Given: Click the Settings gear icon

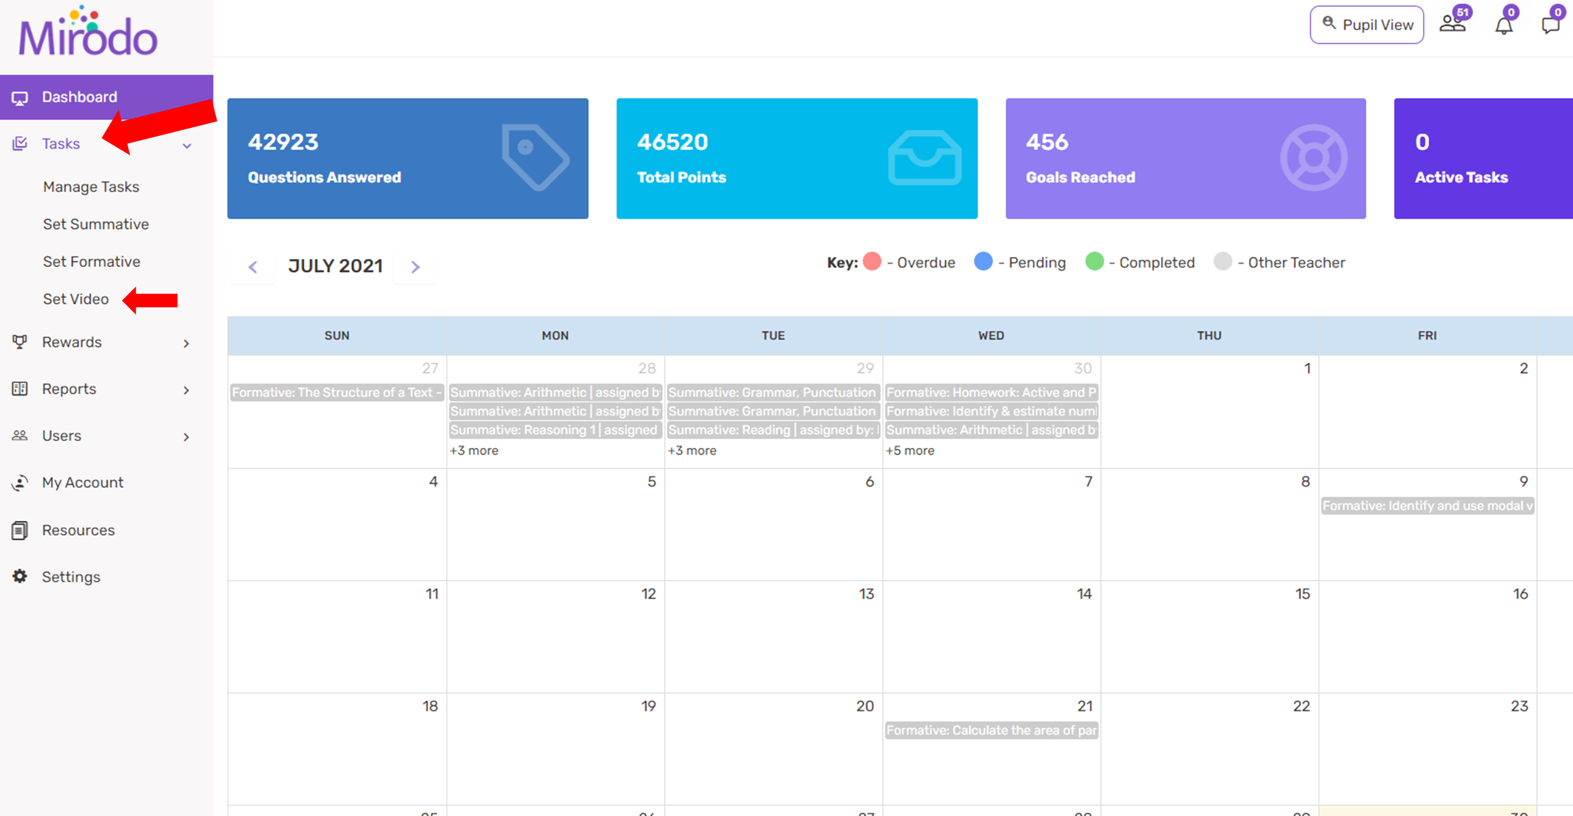Looking at the screenshot, I should click(x=20, y=576).
